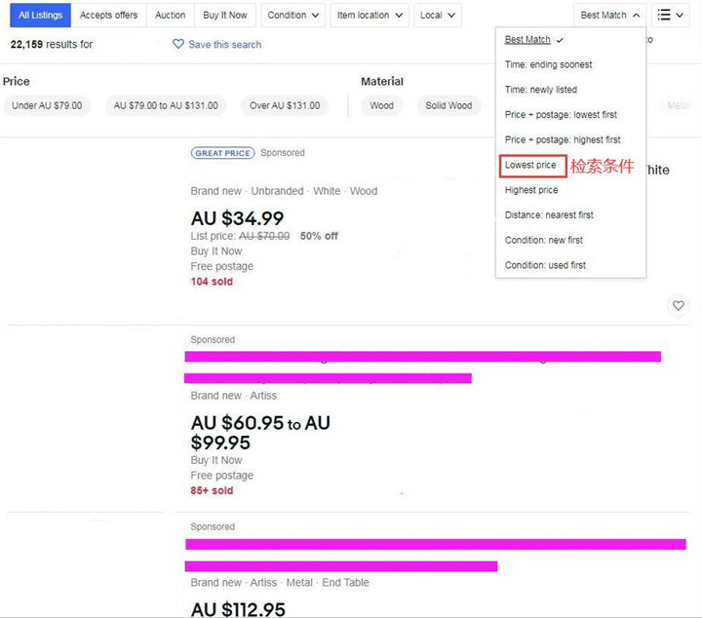Open the list view options icon
Image resolution: width=702 pixels, height=618 pixels.
672,15
